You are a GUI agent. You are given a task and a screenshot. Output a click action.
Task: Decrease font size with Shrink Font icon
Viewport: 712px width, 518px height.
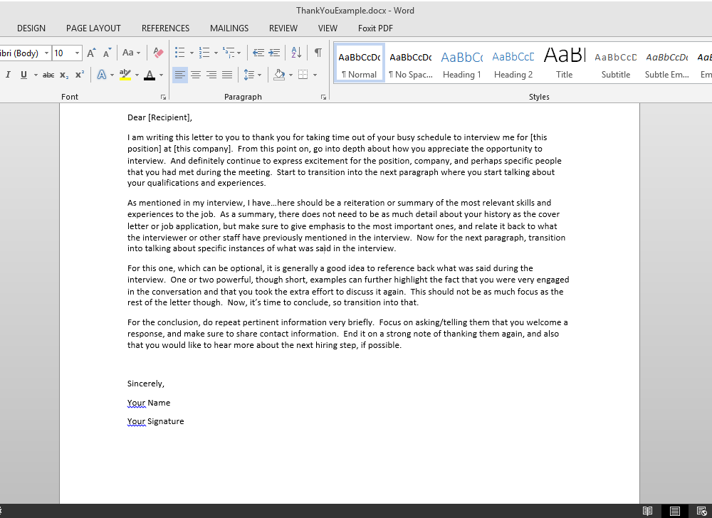click(108, 53)
